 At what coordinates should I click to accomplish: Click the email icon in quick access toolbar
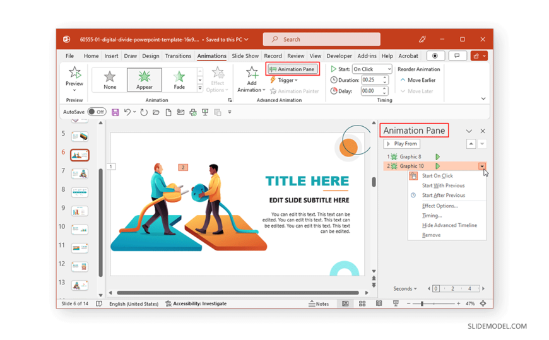pyautogui.click(x=180, y=112)
